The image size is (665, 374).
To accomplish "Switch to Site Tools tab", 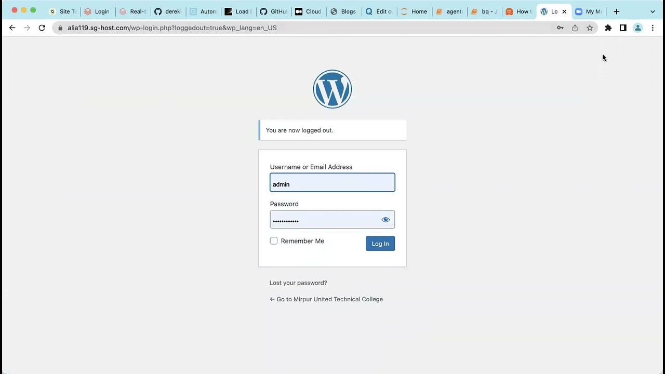I will tap(63, 11).
